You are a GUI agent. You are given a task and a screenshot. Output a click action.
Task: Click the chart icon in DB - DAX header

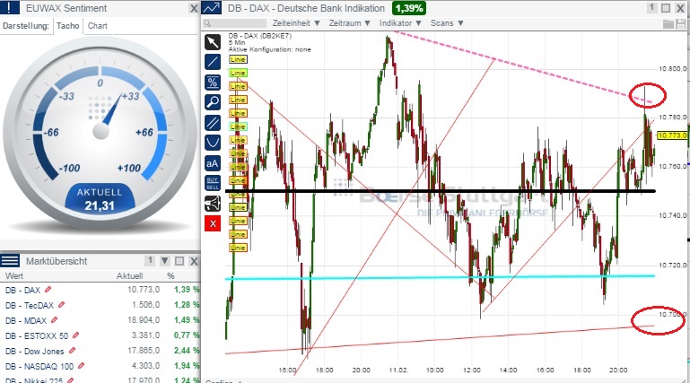pyautogui.click(x=212, y=8)
